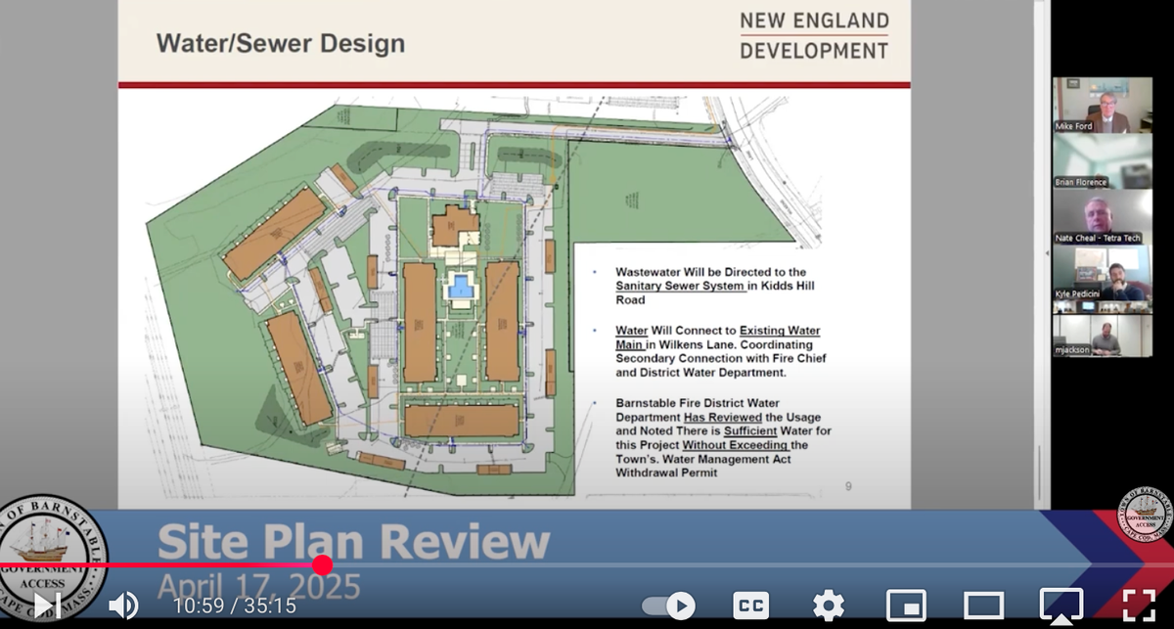Viewport: 1174px width, 629px height.
Task: Click the 10:59 / 35:15 time display
Action: coord(235,607)
